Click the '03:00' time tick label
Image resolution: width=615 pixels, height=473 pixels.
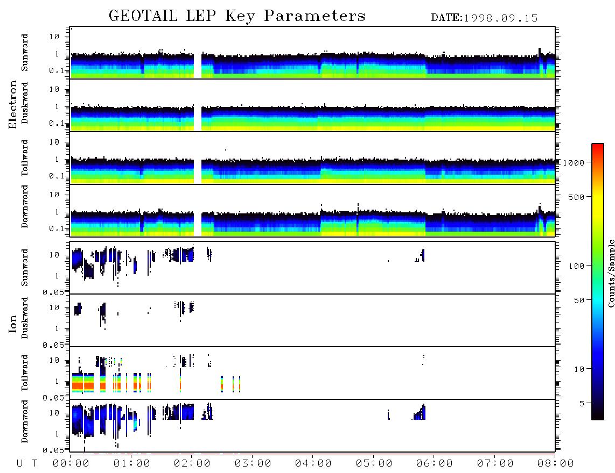click(253, 464)
